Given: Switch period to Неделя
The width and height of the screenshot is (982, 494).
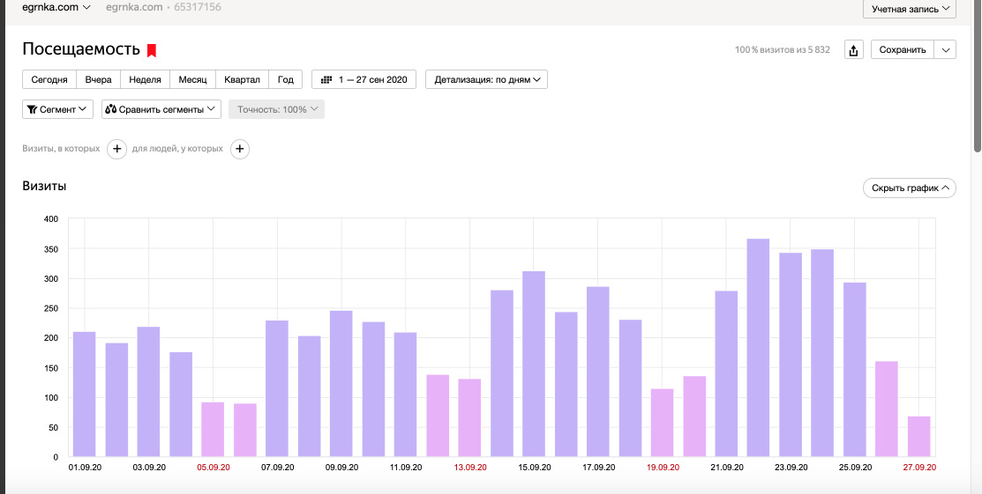Looking at the screenshot, I should 145,79.
